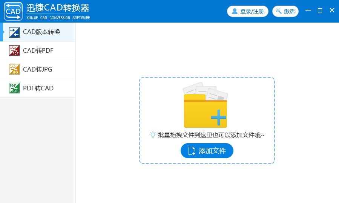Select the CAD版本转换 sidebar tab

pyautogui.click(x=38, y=32)
